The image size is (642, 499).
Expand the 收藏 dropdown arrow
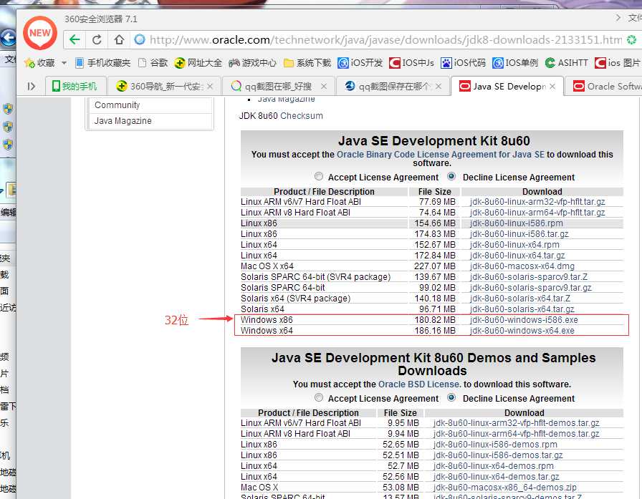click(64, 62)
